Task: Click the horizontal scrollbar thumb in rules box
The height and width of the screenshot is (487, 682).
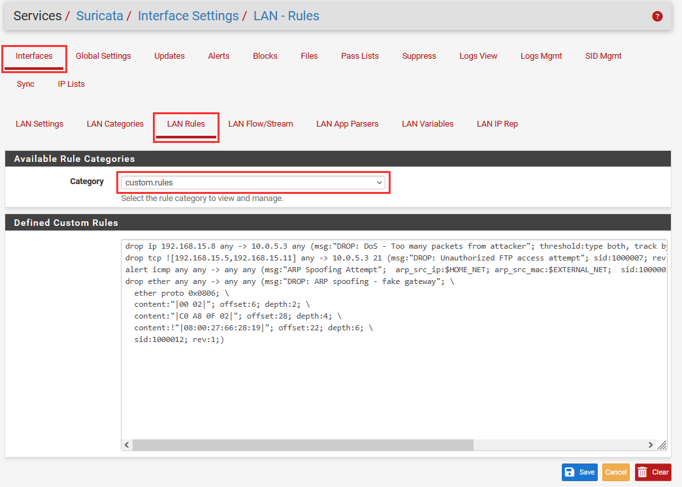Action: coord(302,445)
